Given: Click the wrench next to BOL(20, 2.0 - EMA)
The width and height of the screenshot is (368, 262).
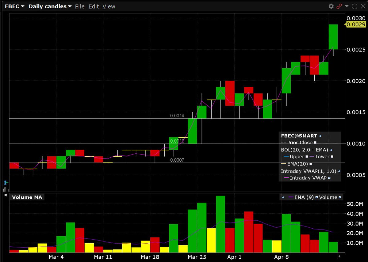Looking at the screenshot, I should click(331, 150).
